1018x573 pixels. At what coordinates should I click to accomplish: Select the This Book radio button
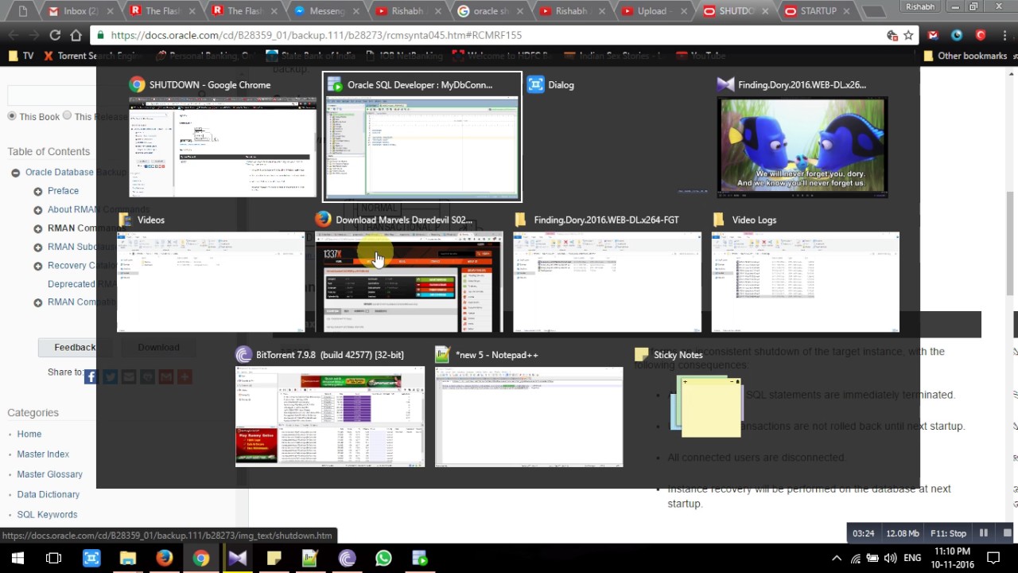click(x=12, y=116)
